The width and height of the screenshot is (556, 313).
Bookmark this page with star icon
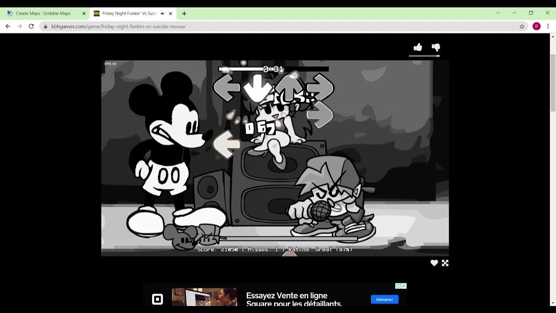click(522, 27)
